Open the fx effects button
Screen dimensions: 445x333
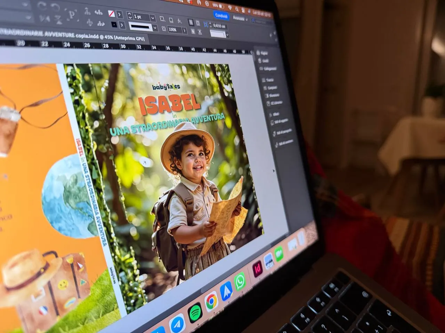click(180, 21)
